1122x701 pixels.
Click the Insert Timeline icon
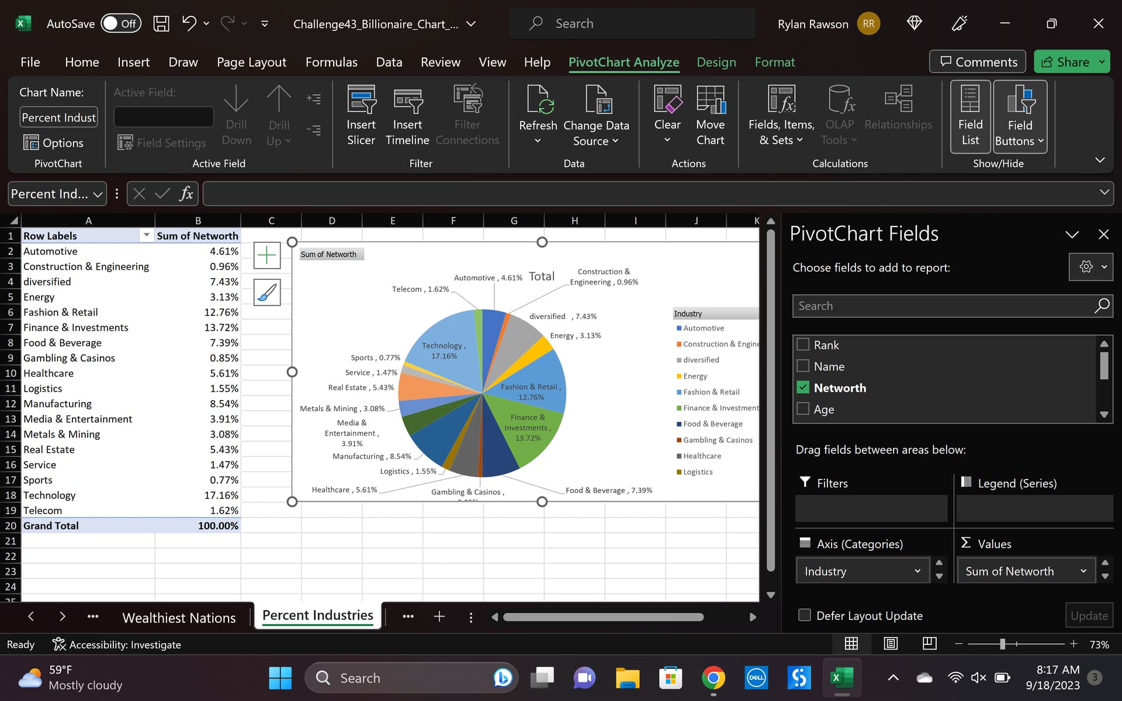point(407,100)
